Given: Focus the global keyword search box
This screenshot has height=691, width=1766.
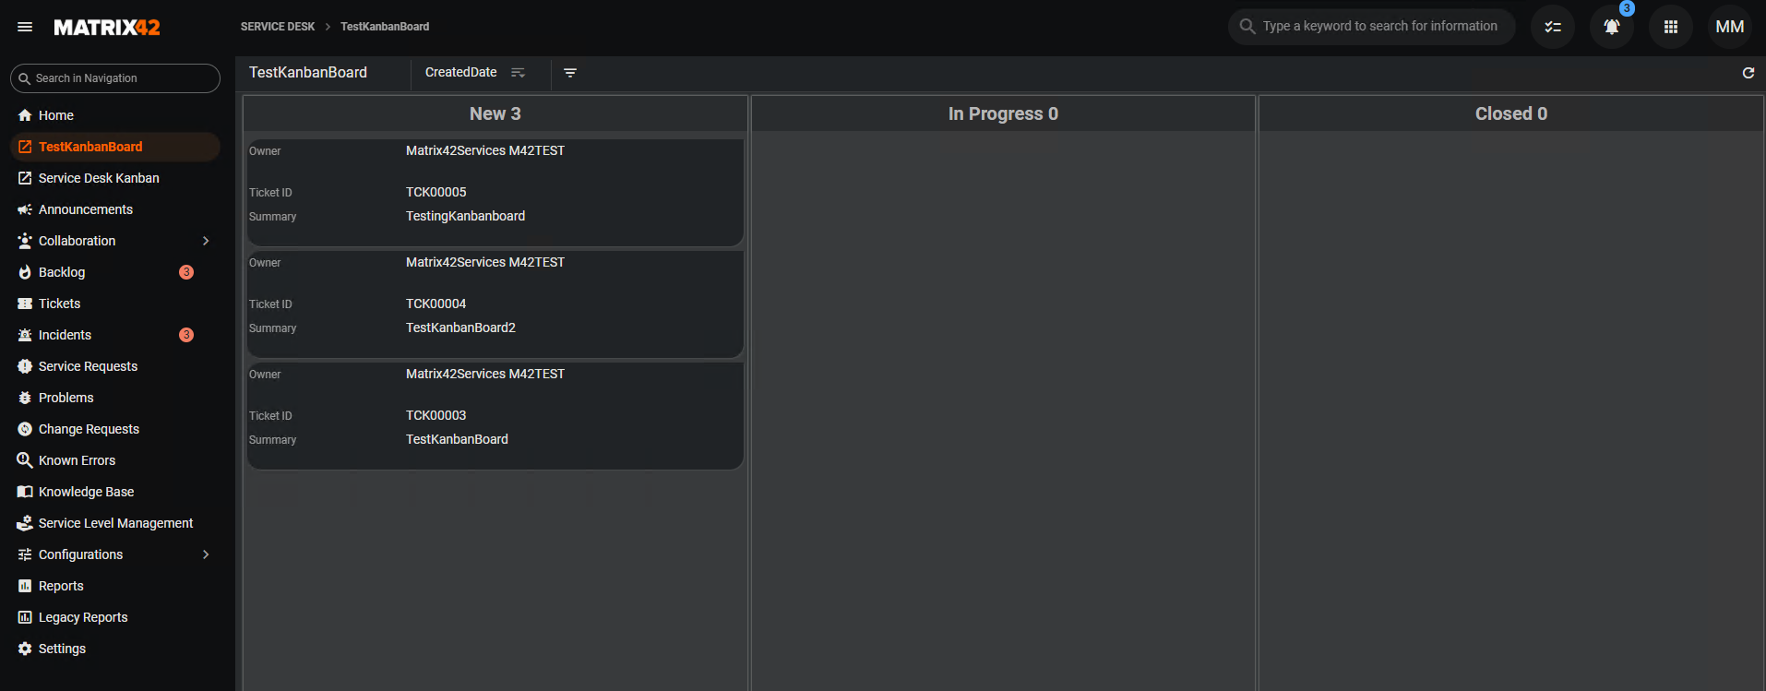Looking at the screenshot, I should (x=1379, y=27).
